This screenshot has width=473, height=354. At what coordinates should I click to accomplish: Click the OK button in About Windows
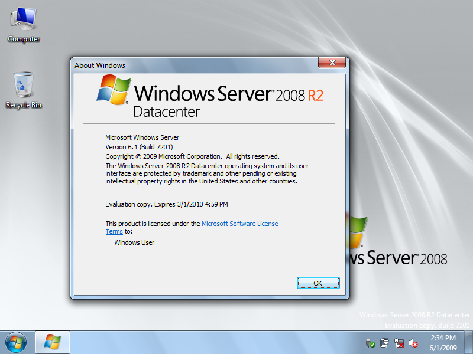(x=318, y=283)
